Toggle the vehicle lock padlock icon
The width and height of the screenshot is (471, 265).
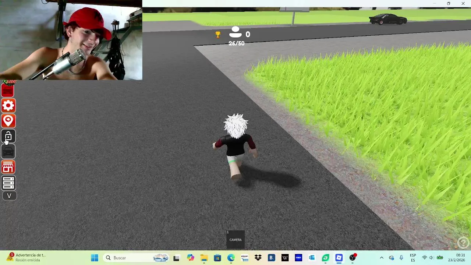pos(8,137)
